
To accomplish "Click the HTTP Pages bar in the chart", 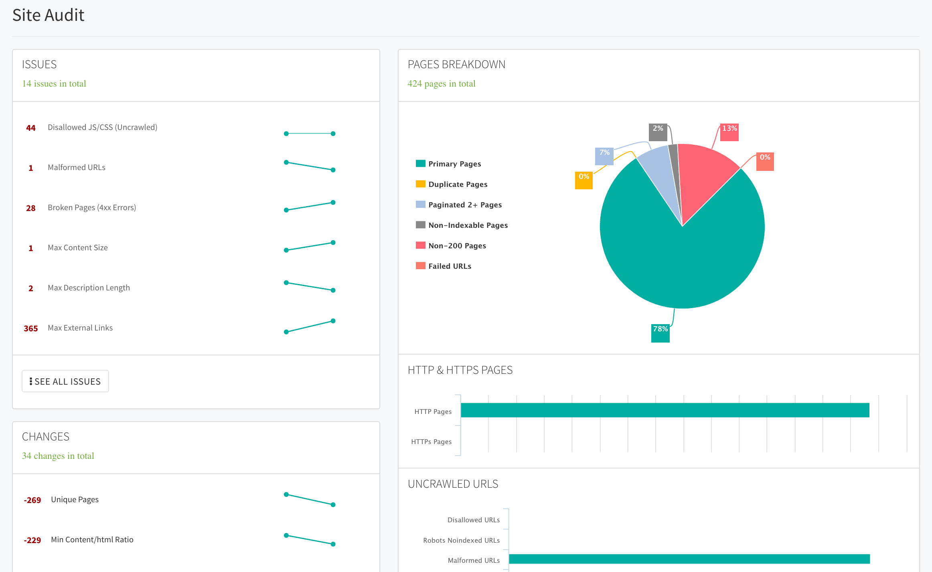I will point(666,410).
